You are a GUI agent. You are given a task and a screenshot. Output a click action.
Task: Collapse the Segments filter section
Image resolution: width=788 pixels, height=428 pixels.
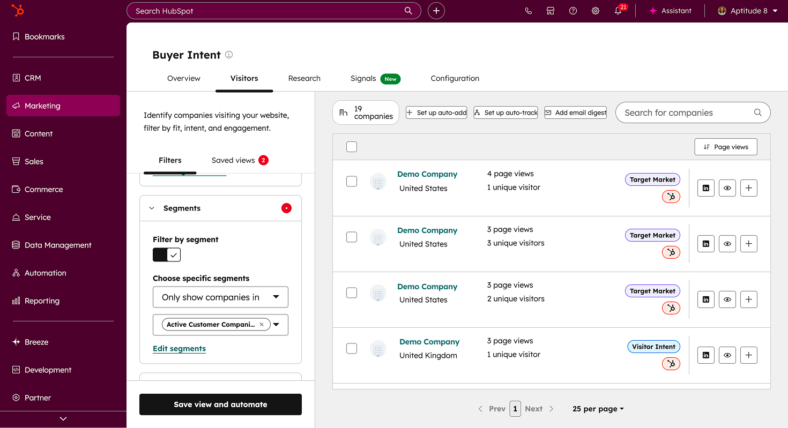(x=152, y=208)
